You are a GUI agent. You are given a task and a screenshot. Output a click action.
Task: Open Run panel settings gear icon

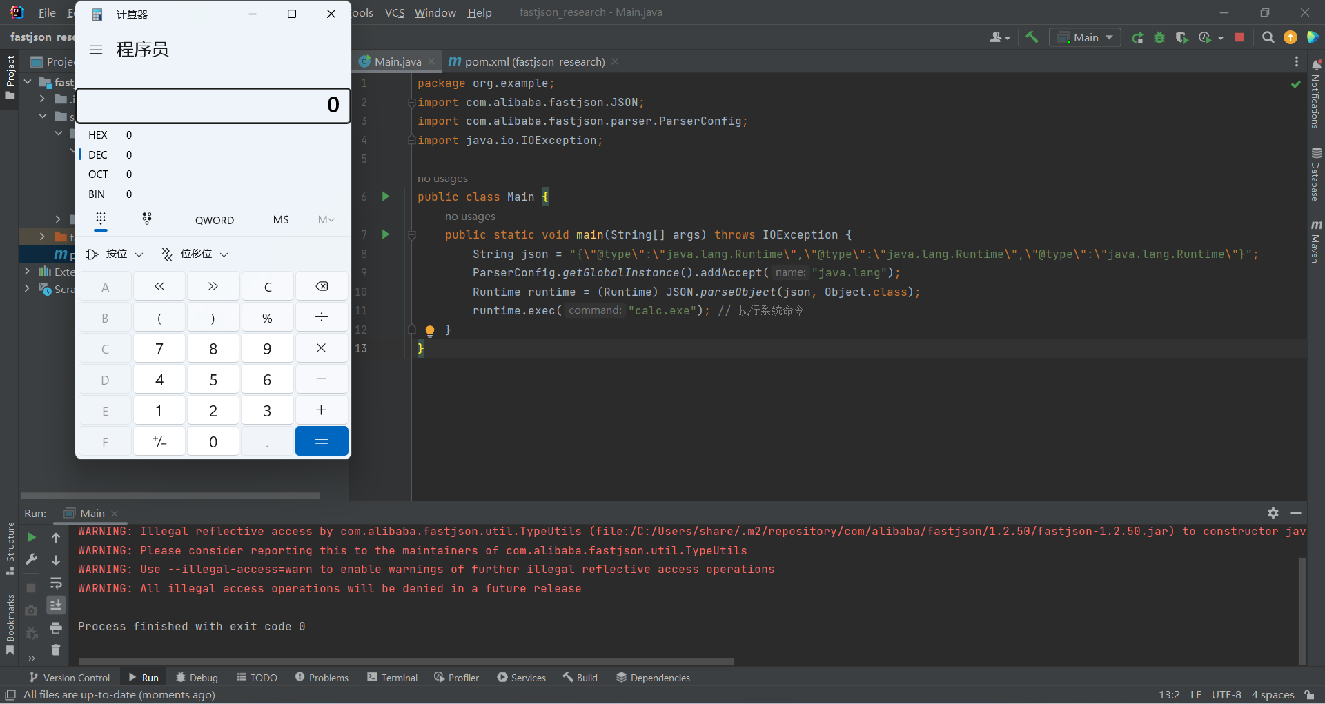pos(1273,513)
